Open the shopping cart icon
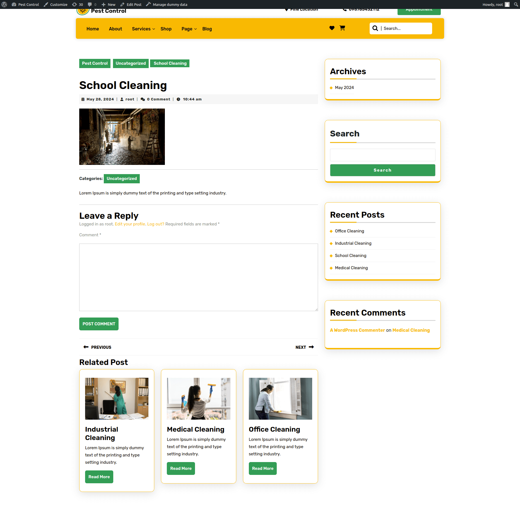Viewport: 520px width, 512px height. 342,28
